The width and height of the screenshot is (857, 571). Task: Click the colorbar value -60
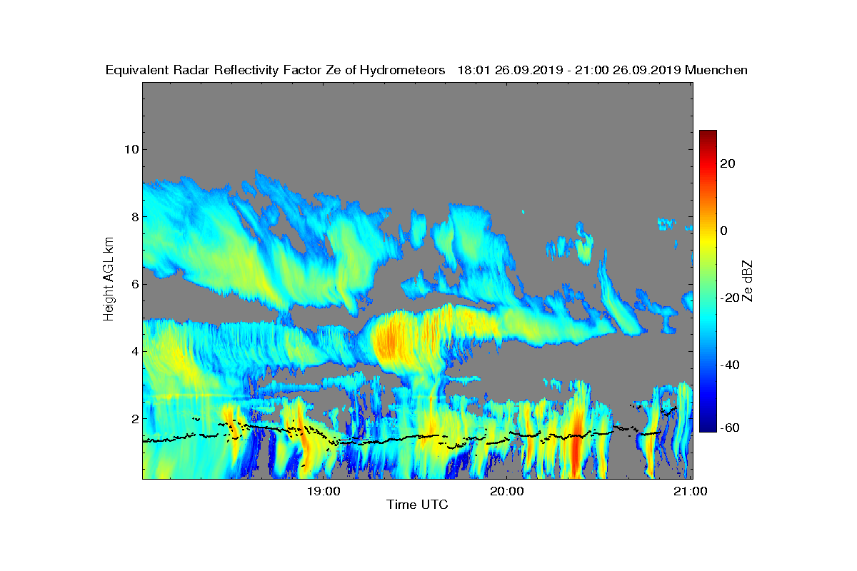[731, 427]
